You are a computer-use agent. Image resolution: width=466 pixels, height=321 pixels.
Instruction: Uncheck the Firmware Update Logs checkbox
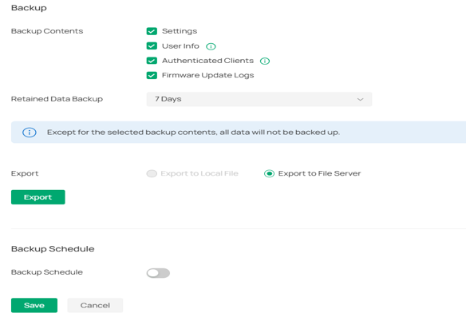152,75
